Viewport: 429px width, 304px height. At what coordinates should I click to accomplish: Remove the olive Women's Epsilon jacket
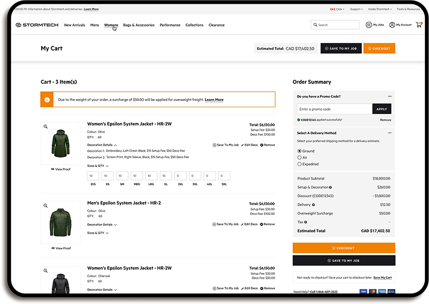coord(267,145)
